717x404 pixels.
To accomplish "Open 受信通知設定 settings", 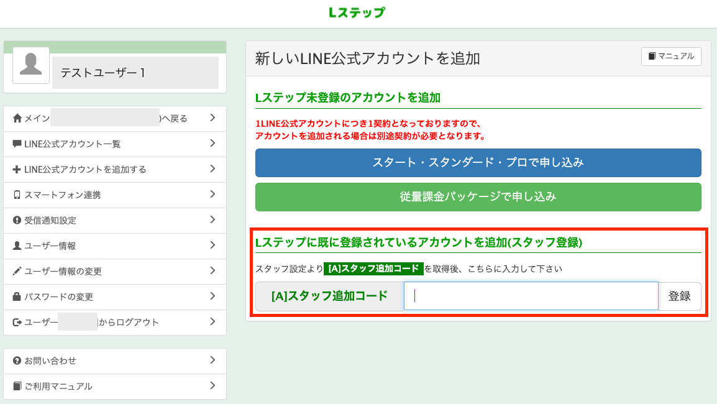I will pos(115,221).
